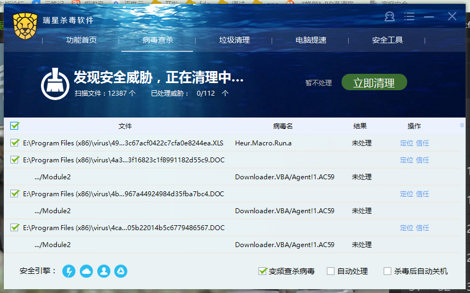Open the list menu icon in title bar
This screenshot has width=470, height=293.
click(409, 16)
